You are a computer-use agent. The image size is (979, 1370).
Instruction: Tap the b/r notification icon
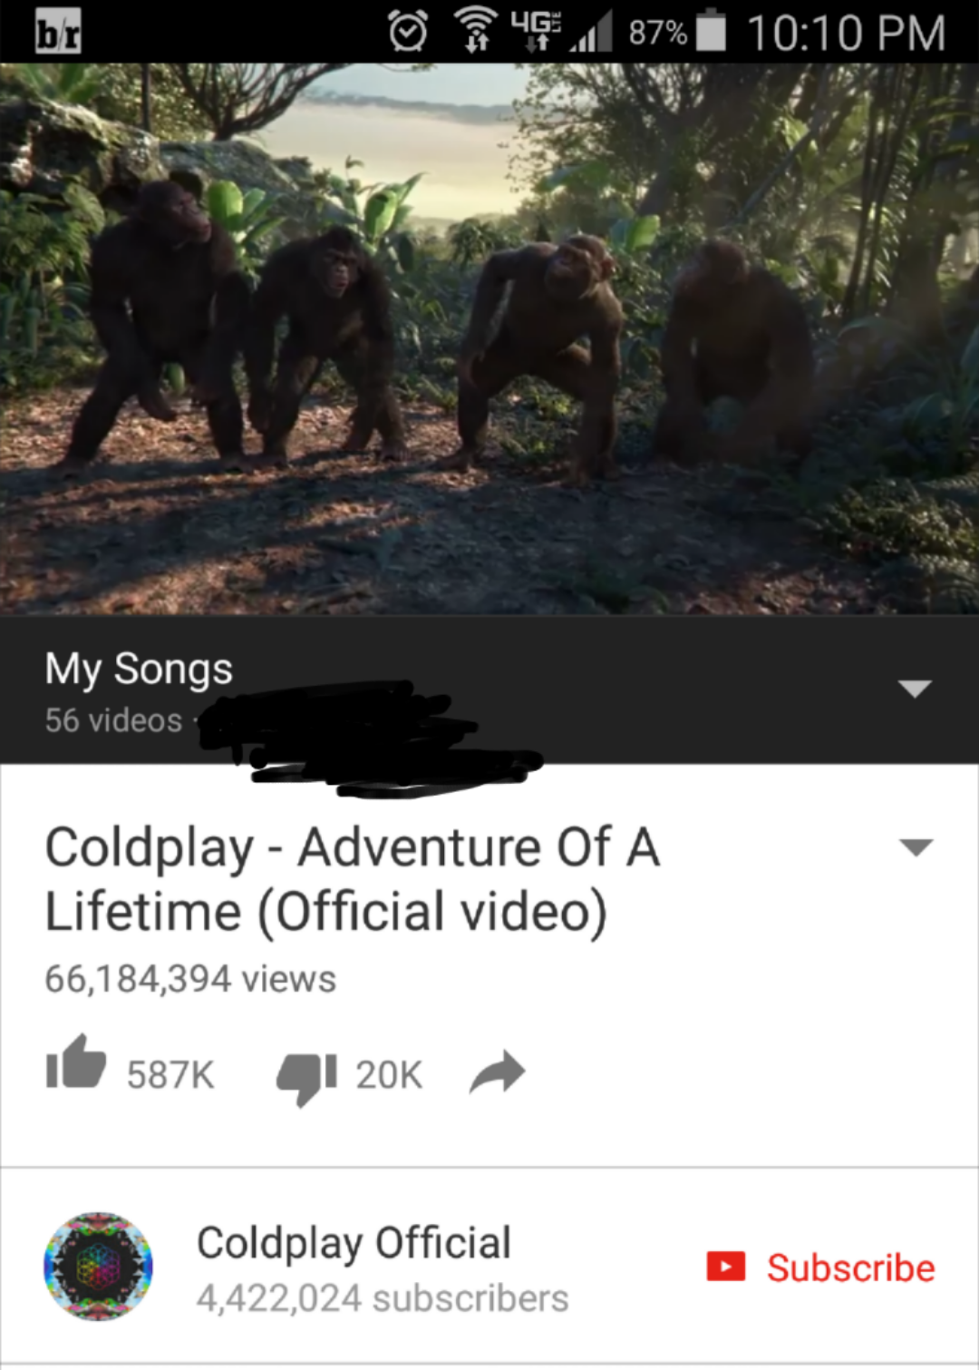coord(58,31)
